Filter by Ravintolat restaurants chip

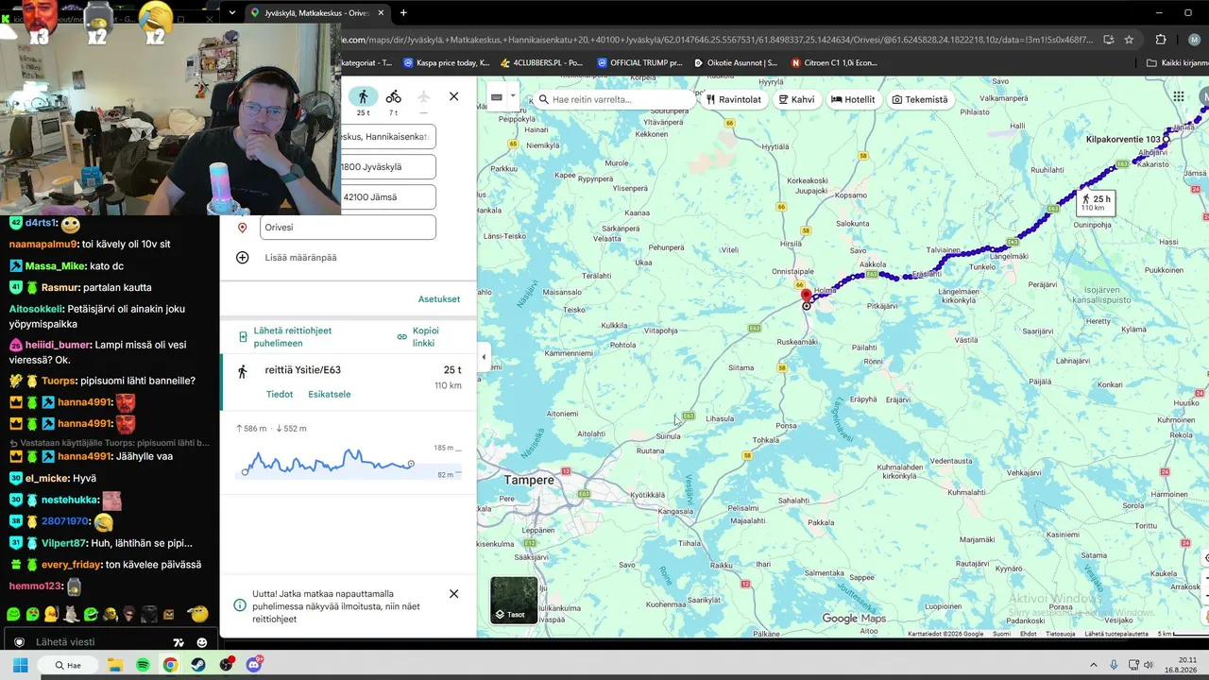click(734, 99)
